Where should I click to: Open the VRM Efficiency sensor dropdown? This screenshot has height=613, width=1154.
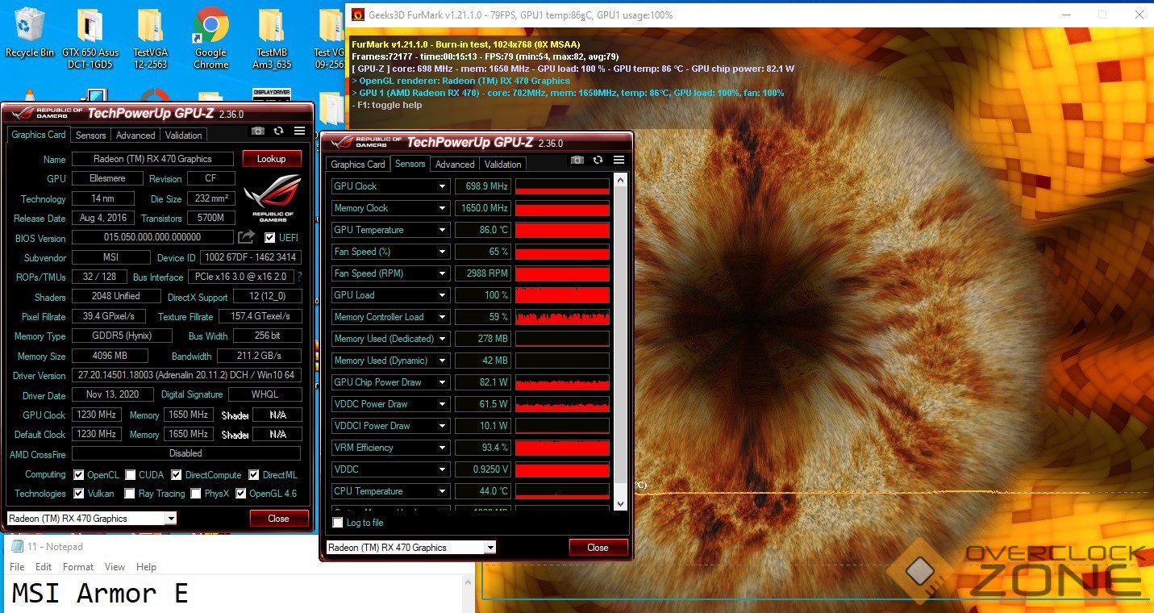pyautogui.click(x=442, y=448)
